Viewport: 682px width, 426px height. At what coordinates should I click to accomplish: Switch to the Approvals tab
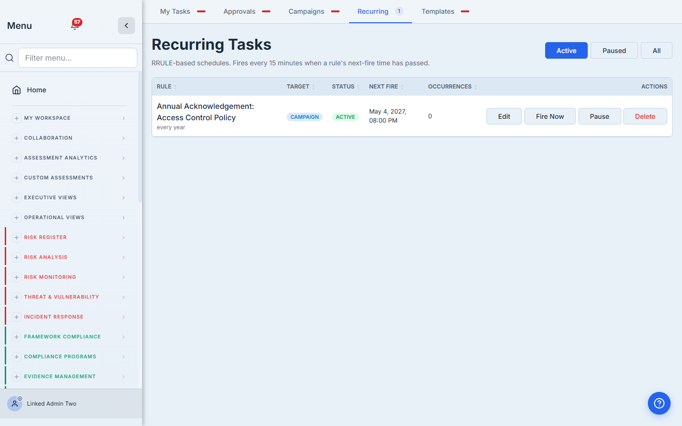tap(247, 11)
